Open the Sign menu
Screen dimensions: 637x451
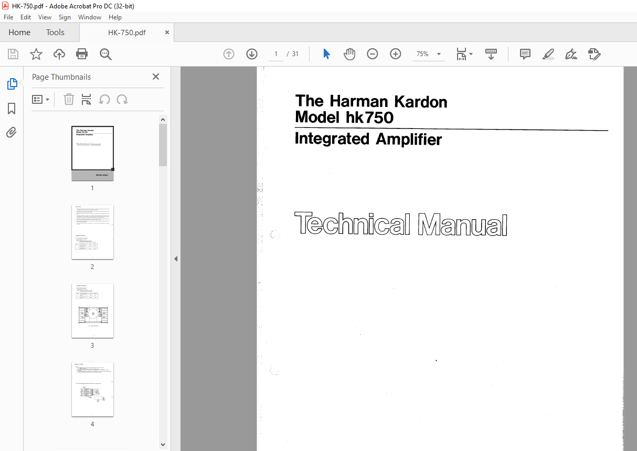65,17
